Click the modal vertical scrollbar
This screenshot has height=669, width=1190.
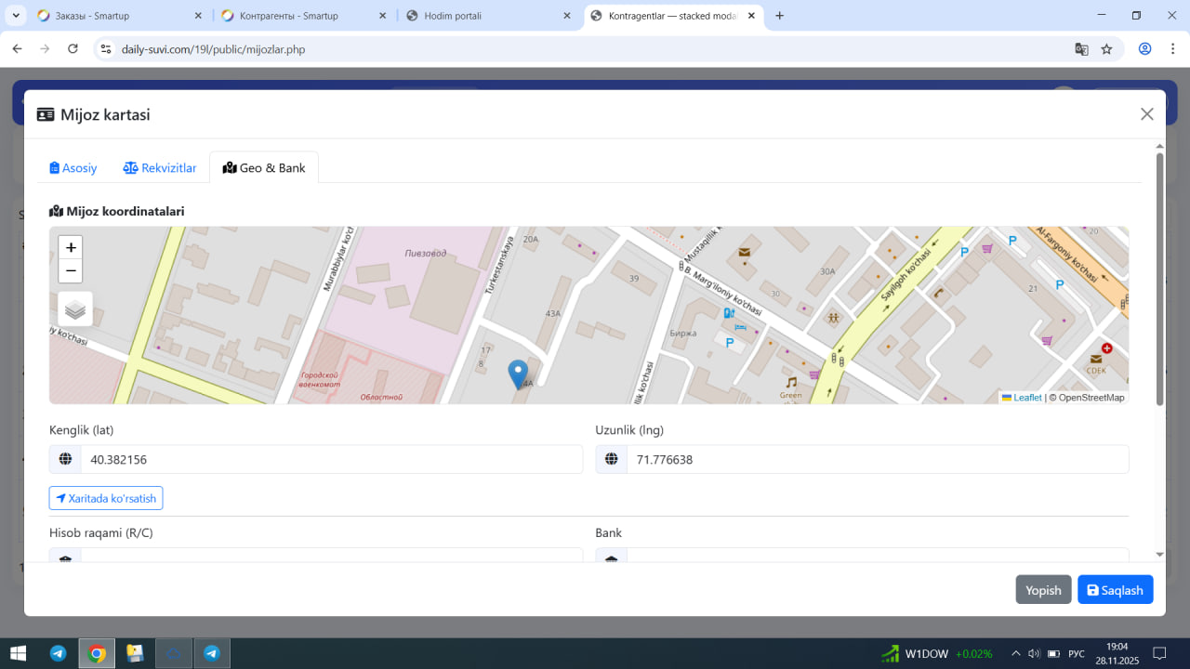click(1159, 279)
